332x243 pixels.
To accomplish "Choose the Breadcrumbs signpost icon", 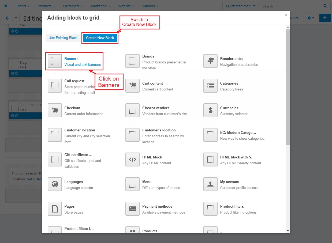I will [210, 61].
